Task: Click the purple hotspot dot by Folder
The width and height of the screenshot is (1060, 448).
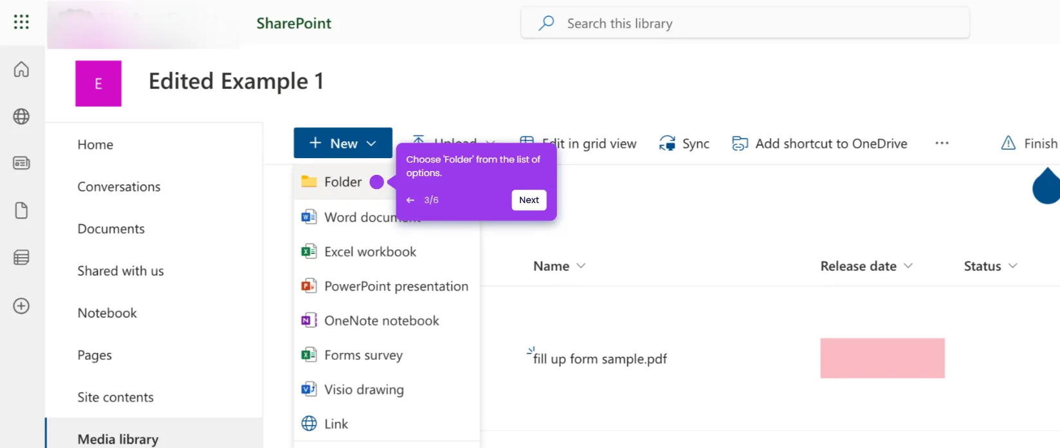Action: [x=377, y=182]
